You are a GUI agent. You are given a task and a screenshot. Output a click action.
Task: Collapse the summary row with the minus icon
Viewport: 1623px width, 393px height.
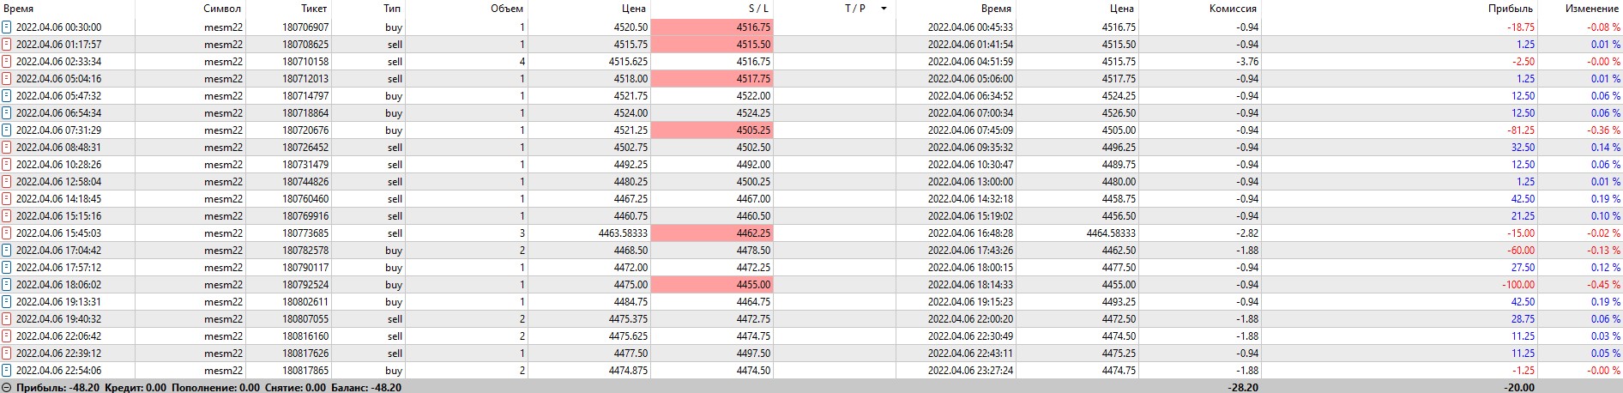coord(7,388)
